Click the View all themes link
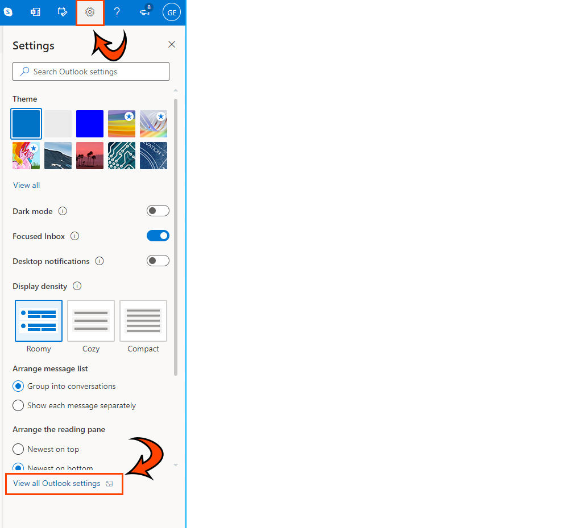The image size is (580, 528). (27, 185)
